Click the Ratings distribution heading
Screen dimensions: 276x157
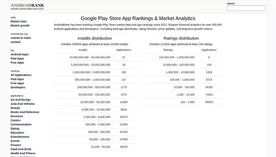(x=181, y=38)
